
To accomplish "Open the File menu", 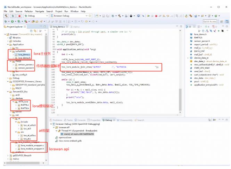I will click(x=6, y=11).
